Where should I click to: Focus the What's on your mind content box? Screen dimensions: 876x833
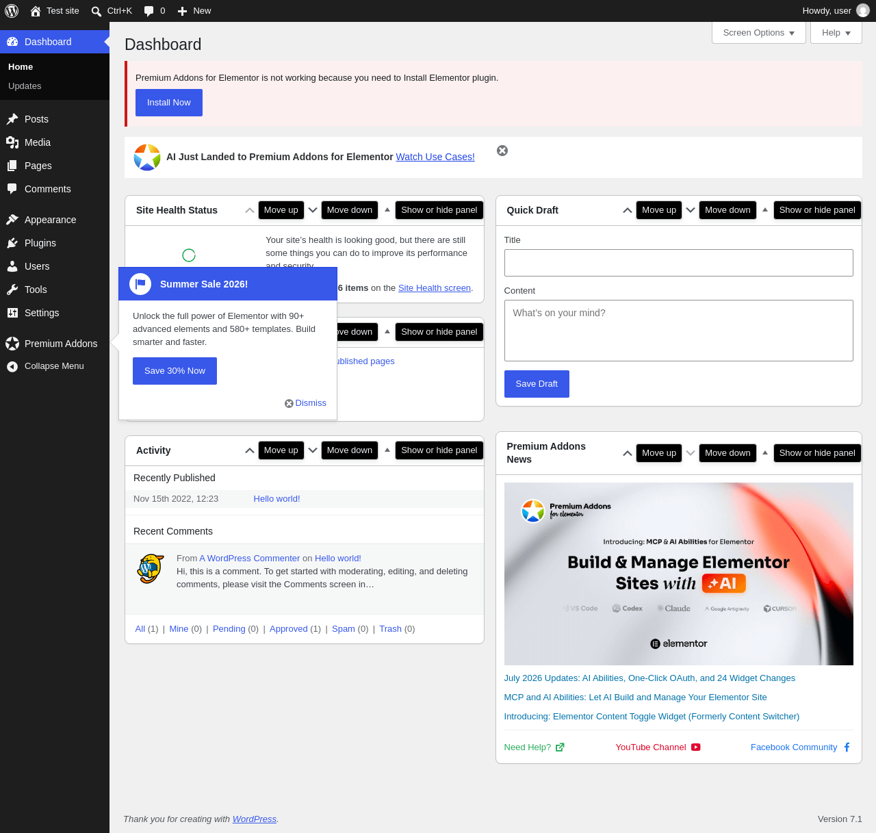click(679, 331)
